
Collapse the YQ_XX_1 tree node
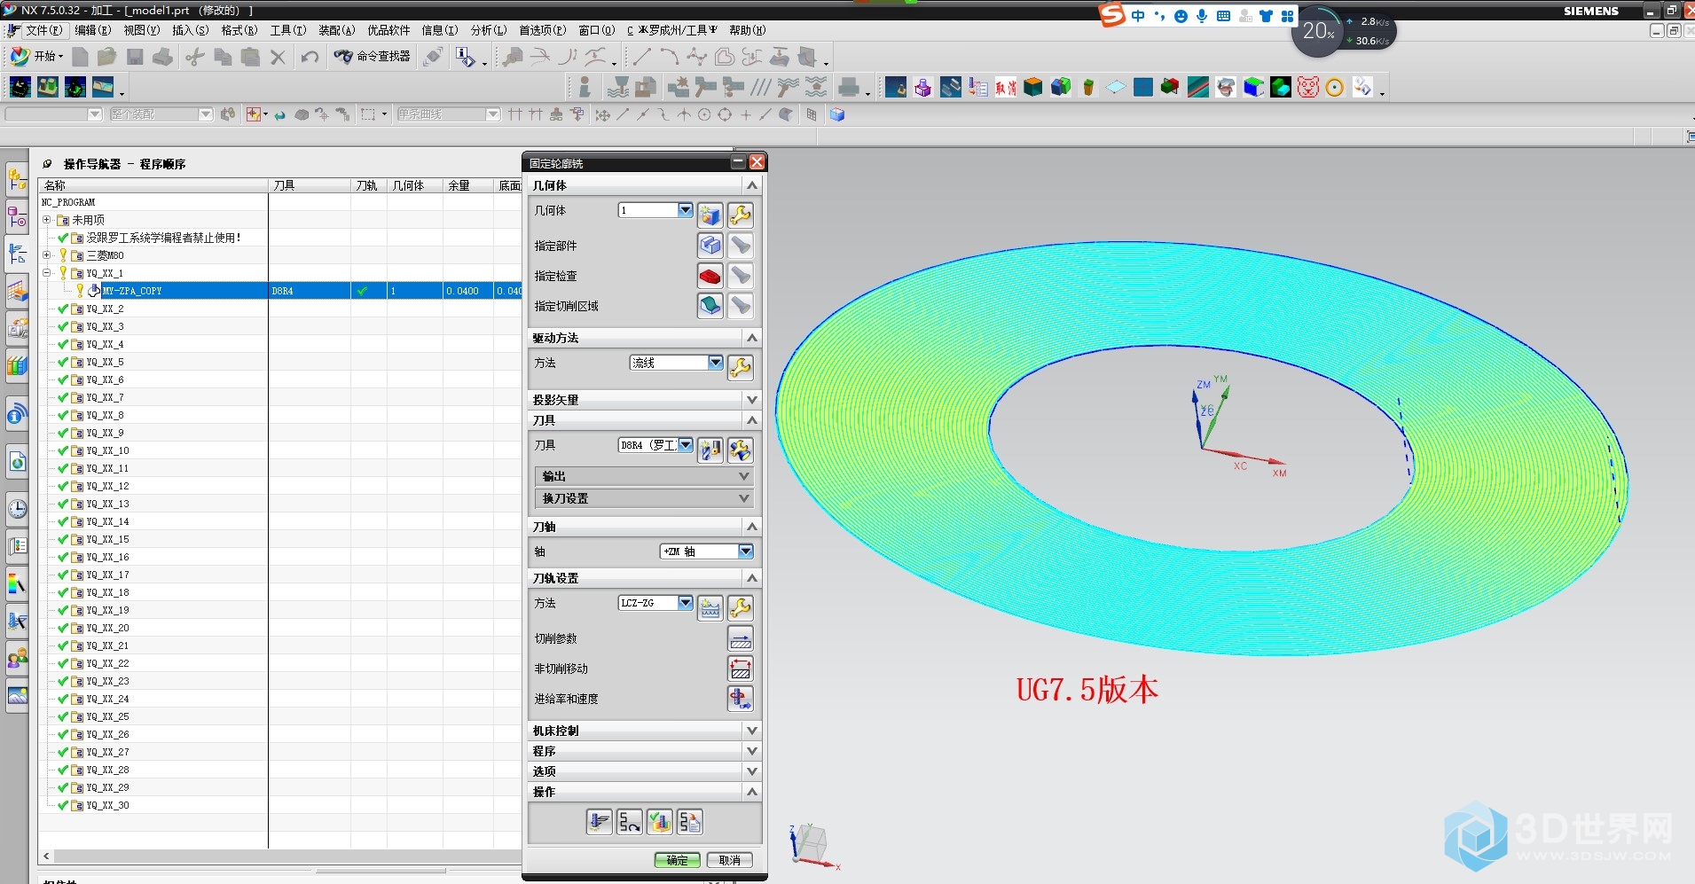(47, 273)
